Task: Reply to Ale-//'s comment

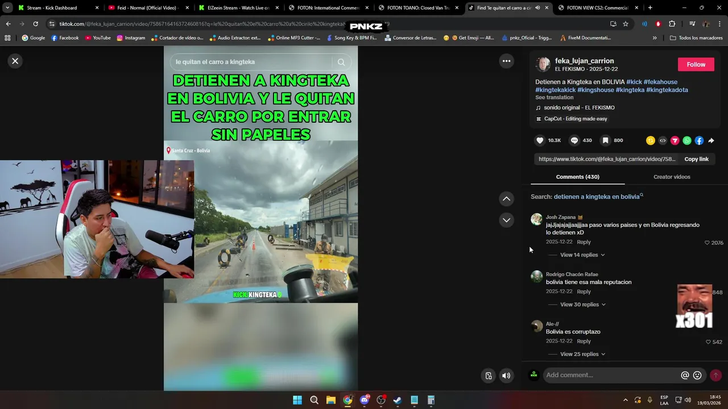Action: pyautogui.click(x=584, y=341)
